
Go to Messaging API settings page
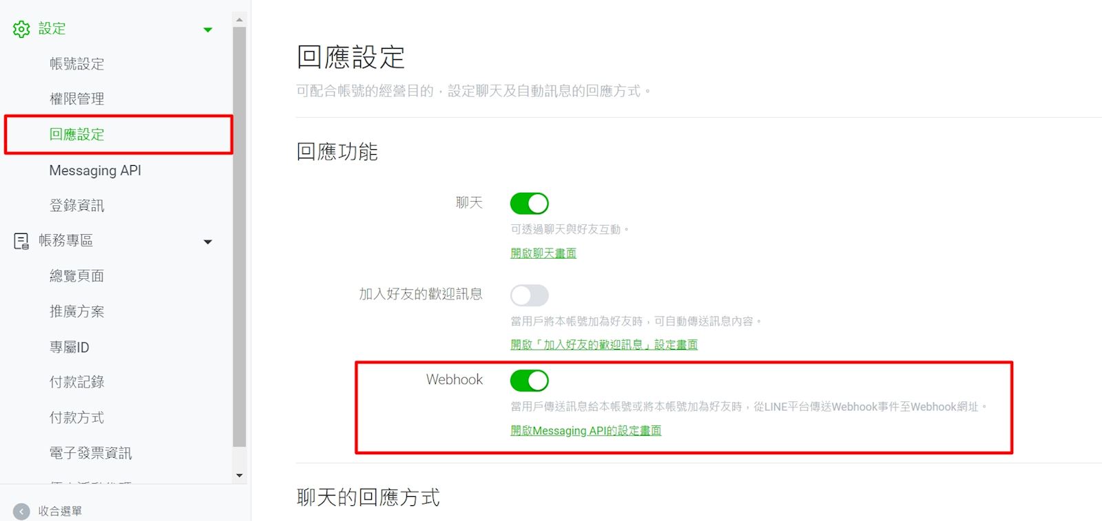[95, 171]
